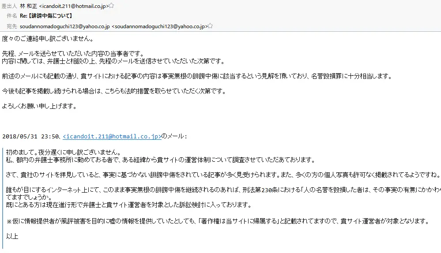Screen dimensions: 441x253
Task: Star the soudannomadoguchi123 recipient contact
Action: pos(211,26)
